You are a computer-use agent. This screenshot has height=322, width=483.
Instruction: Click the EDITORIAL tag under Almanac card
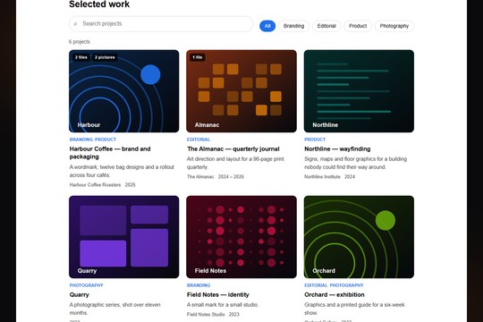coord(199,140)
